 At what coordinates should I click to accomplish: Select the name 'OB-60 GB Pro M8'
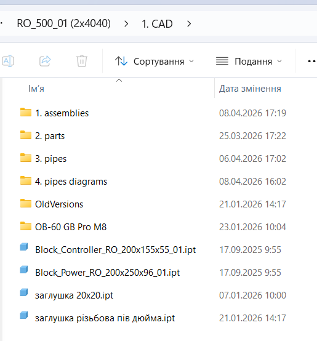pyautogui.click(x=71, y=227)
